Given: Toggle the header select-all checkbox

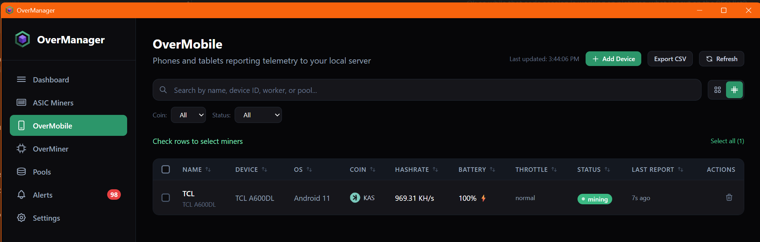Looking at the screenshot, I should click(166, 169).
